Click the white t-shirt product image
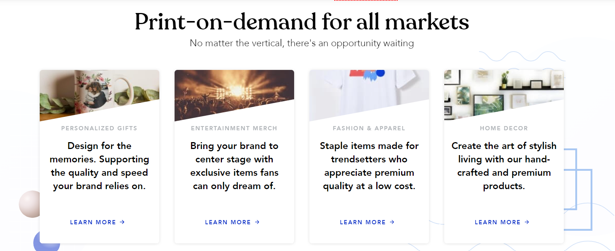This screenshot has height=251, width=615. pos(369,92)
